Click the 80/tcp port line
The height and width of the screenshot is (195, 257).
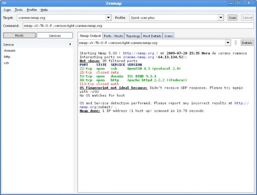[x=133, y=80]
